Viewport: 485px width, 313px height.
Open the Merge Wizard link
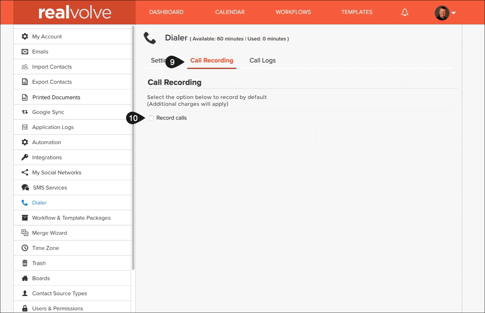49,233
